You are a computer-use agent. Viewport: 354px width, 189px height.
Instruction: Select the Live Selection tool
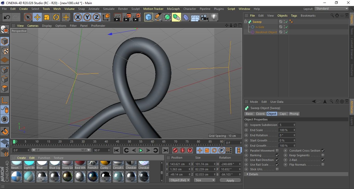pyautogui.click(x=28, y=17)
